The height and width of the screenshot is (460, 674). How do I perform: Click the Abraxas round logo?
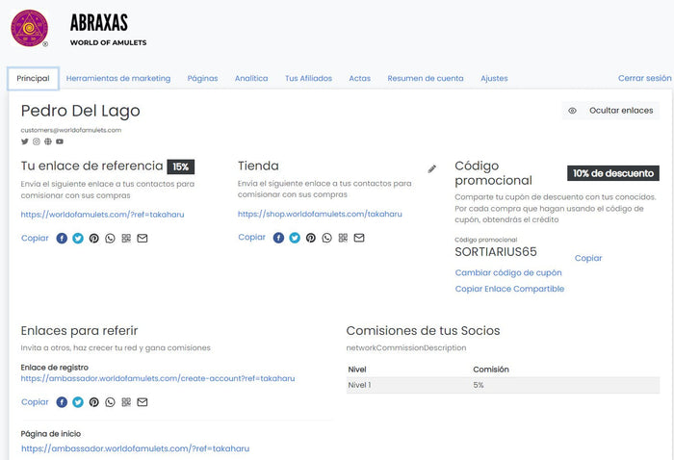tap(29, 28)
